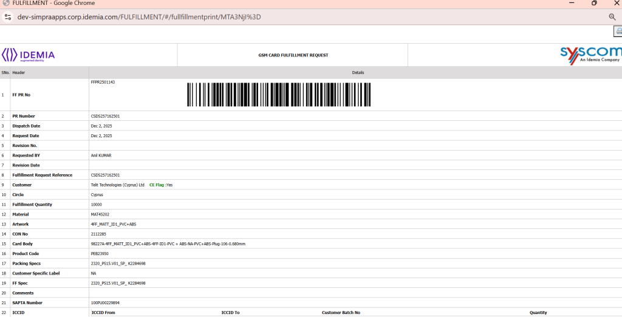The height and width of the screenshot is (317, 622).
Task: Click the Card Body description text
Action: (168, 244)
